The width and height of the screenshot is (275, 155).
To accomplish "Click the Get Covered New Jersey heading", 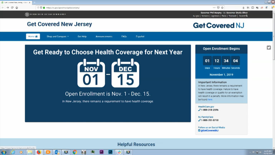I will pos(59,24).
